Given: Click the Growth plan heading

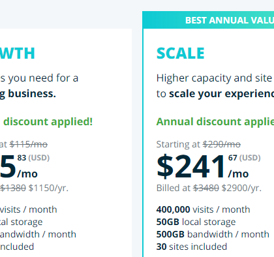Looking at the screenshot, I should (x=18, y=53).
